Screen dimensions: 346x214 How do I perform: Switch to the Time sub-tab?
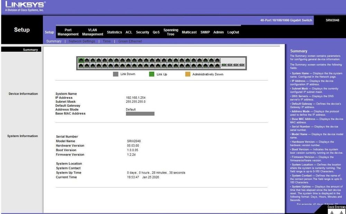pos(107,41)
